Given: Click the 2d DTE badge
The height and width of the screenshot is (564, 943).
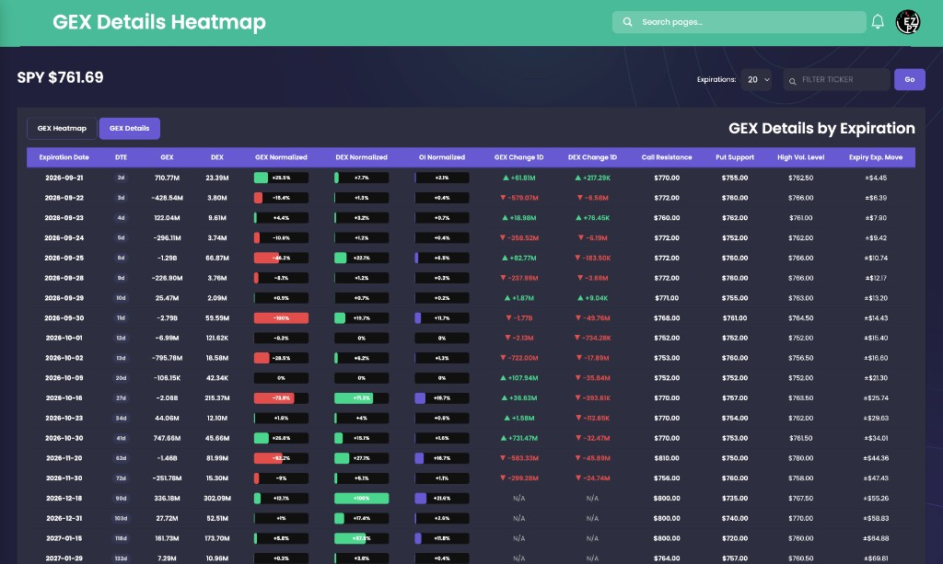Looking at the screenshot, I should [121, 178].
